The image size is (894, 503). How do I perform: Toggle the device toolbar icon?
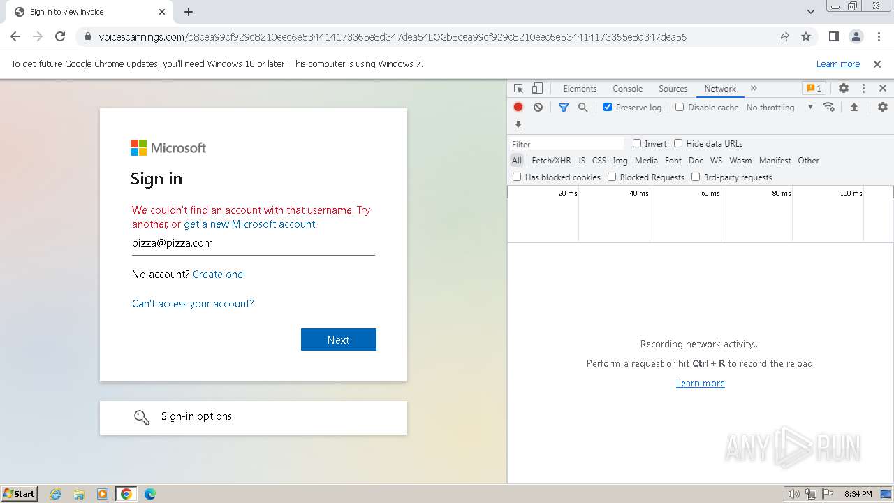[x=537, y=89]
